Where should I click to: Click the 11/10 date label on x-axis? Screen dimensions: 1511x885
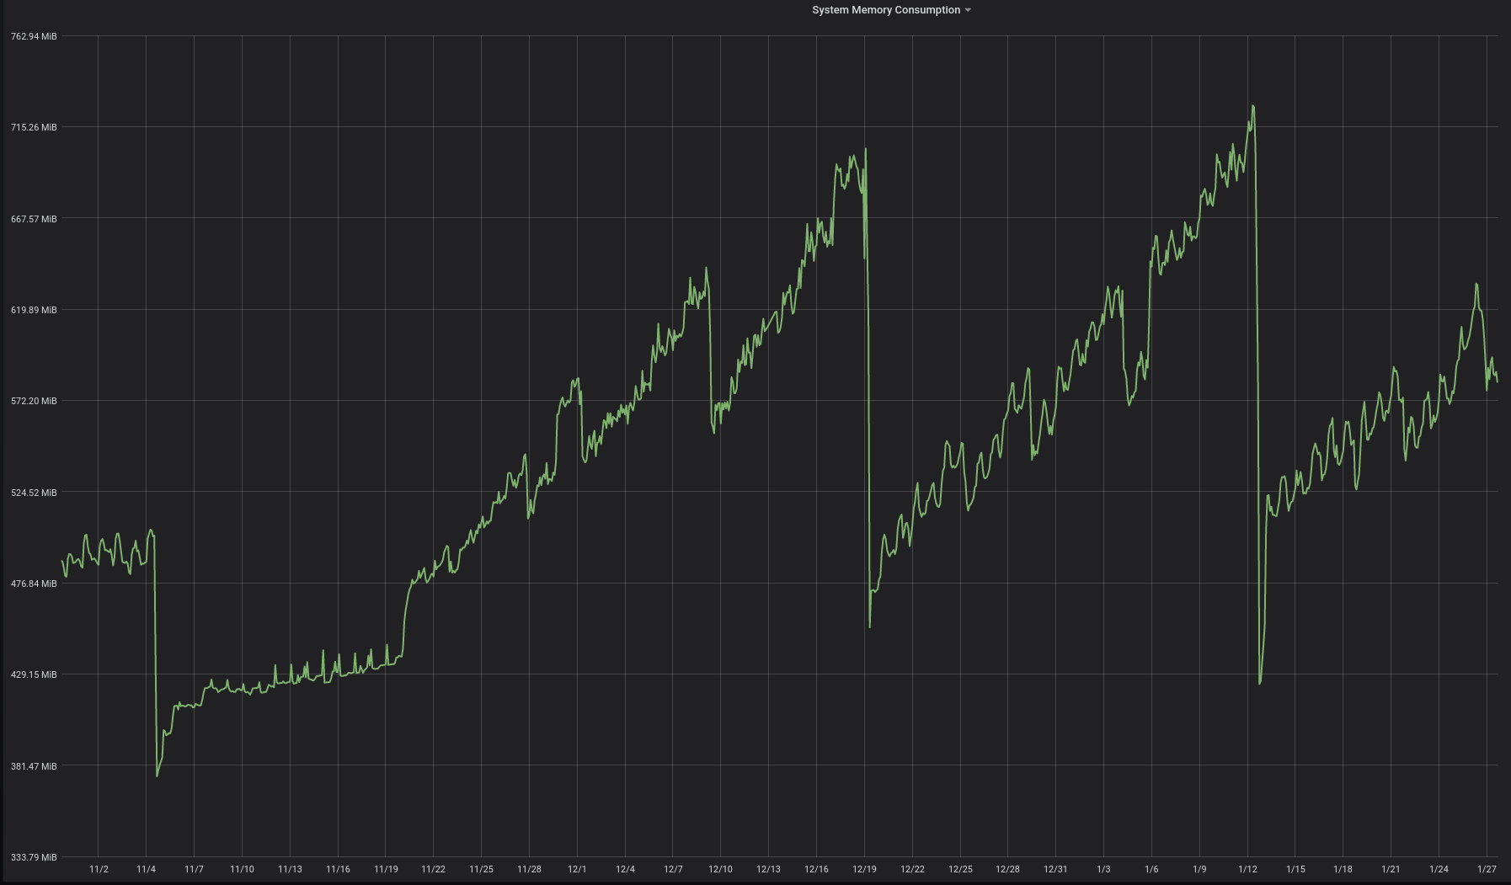point(242,869)
